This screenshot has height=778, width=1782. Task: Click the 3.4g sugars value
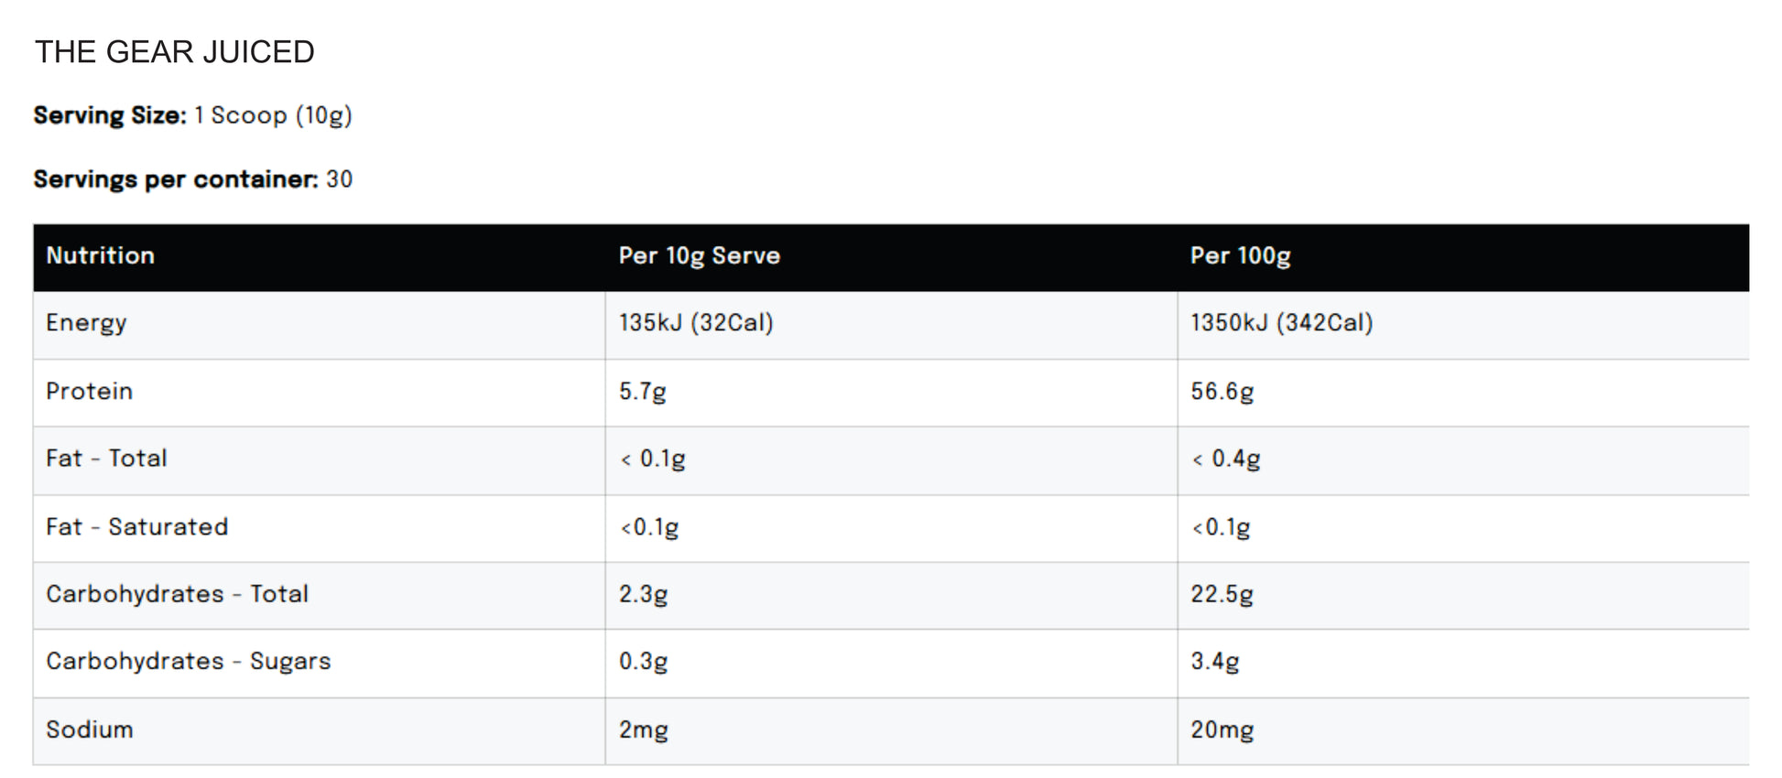(1215, 662)
